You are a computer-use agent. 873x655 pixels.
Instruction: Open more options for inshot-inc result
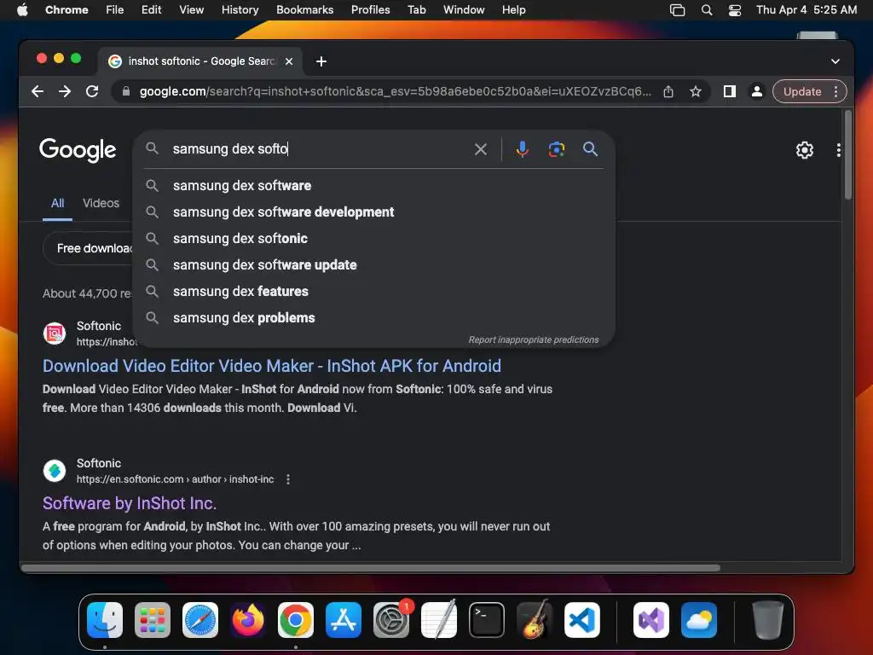click(288, 479)
